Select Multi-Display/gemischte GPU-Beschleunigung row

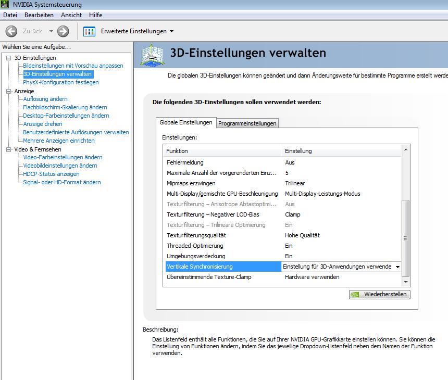pyautogui.click(x=282, y=194)
